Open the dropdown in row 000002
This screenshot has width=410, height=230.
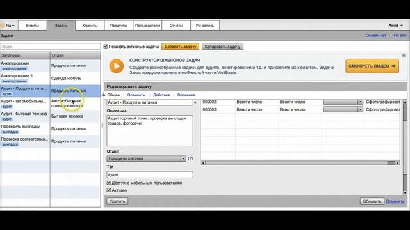pos(343,102)
